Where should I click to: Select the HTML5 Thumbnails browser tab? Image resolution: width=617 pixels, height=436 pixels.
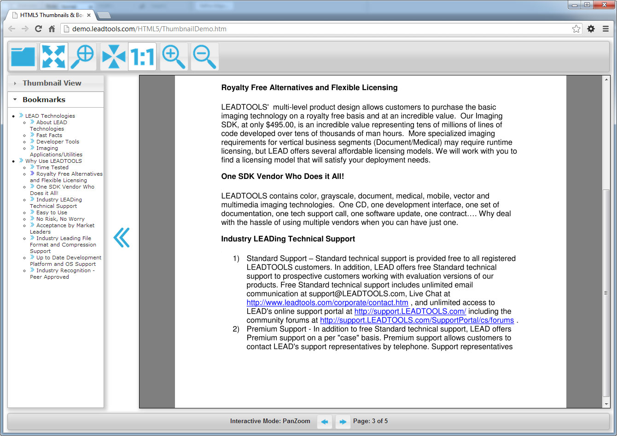(50, 15)
